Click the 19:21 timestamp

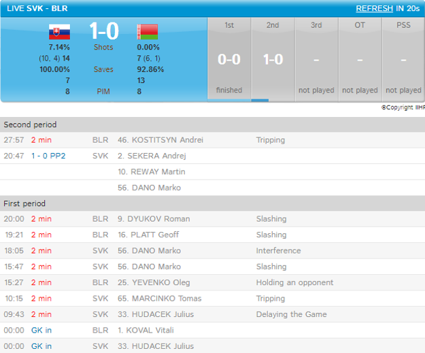point(14,235)
